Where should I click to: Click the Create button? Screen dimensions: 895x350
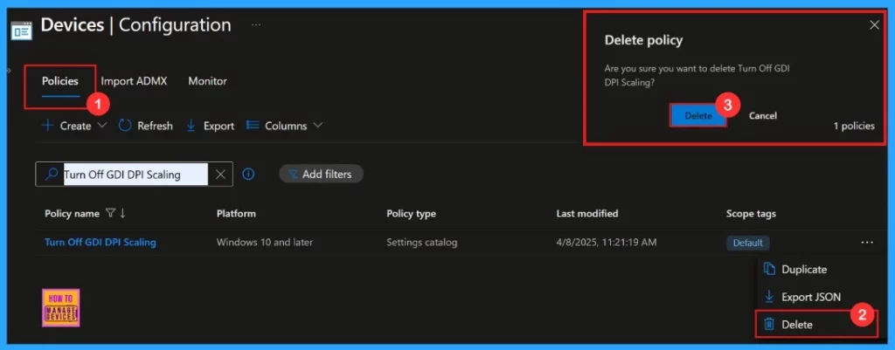[x=75, y=126]
